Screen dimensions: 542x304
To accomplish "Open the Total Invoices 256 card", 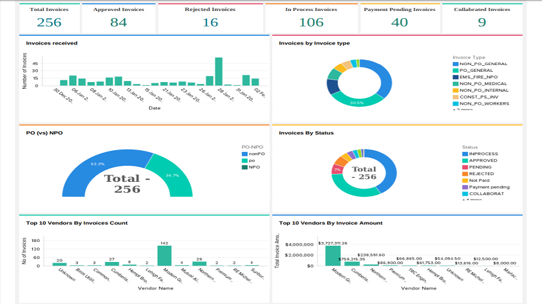I will [x=49, y=18].
